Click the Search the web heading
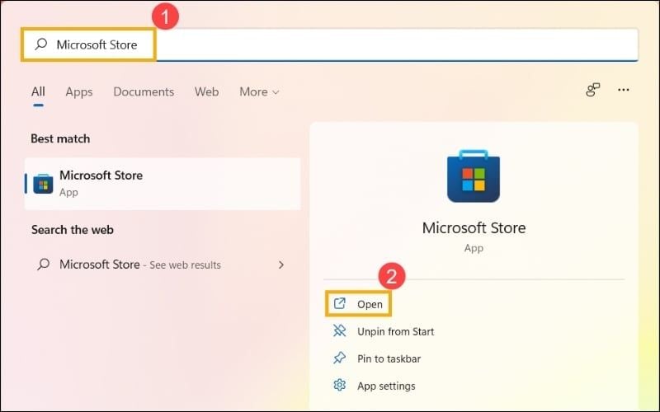The height and width of the screenshot is (412, 660). pos(73,230)
